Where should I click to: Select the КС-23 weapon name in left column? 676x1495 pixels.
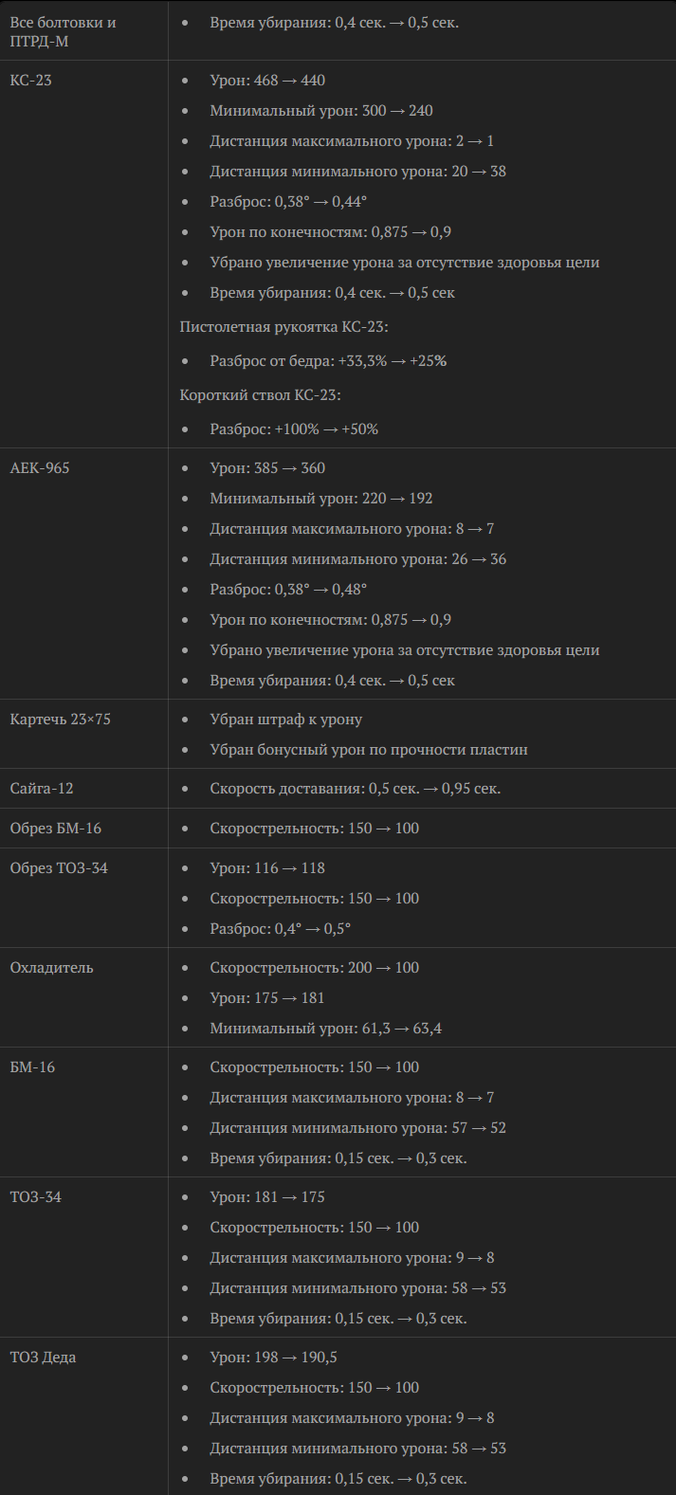[31, 81]
